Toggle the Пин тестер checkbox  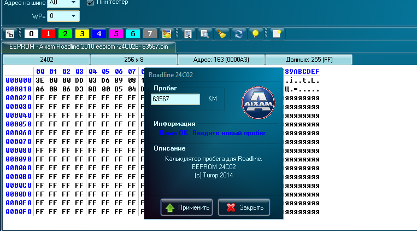[90, 2]
